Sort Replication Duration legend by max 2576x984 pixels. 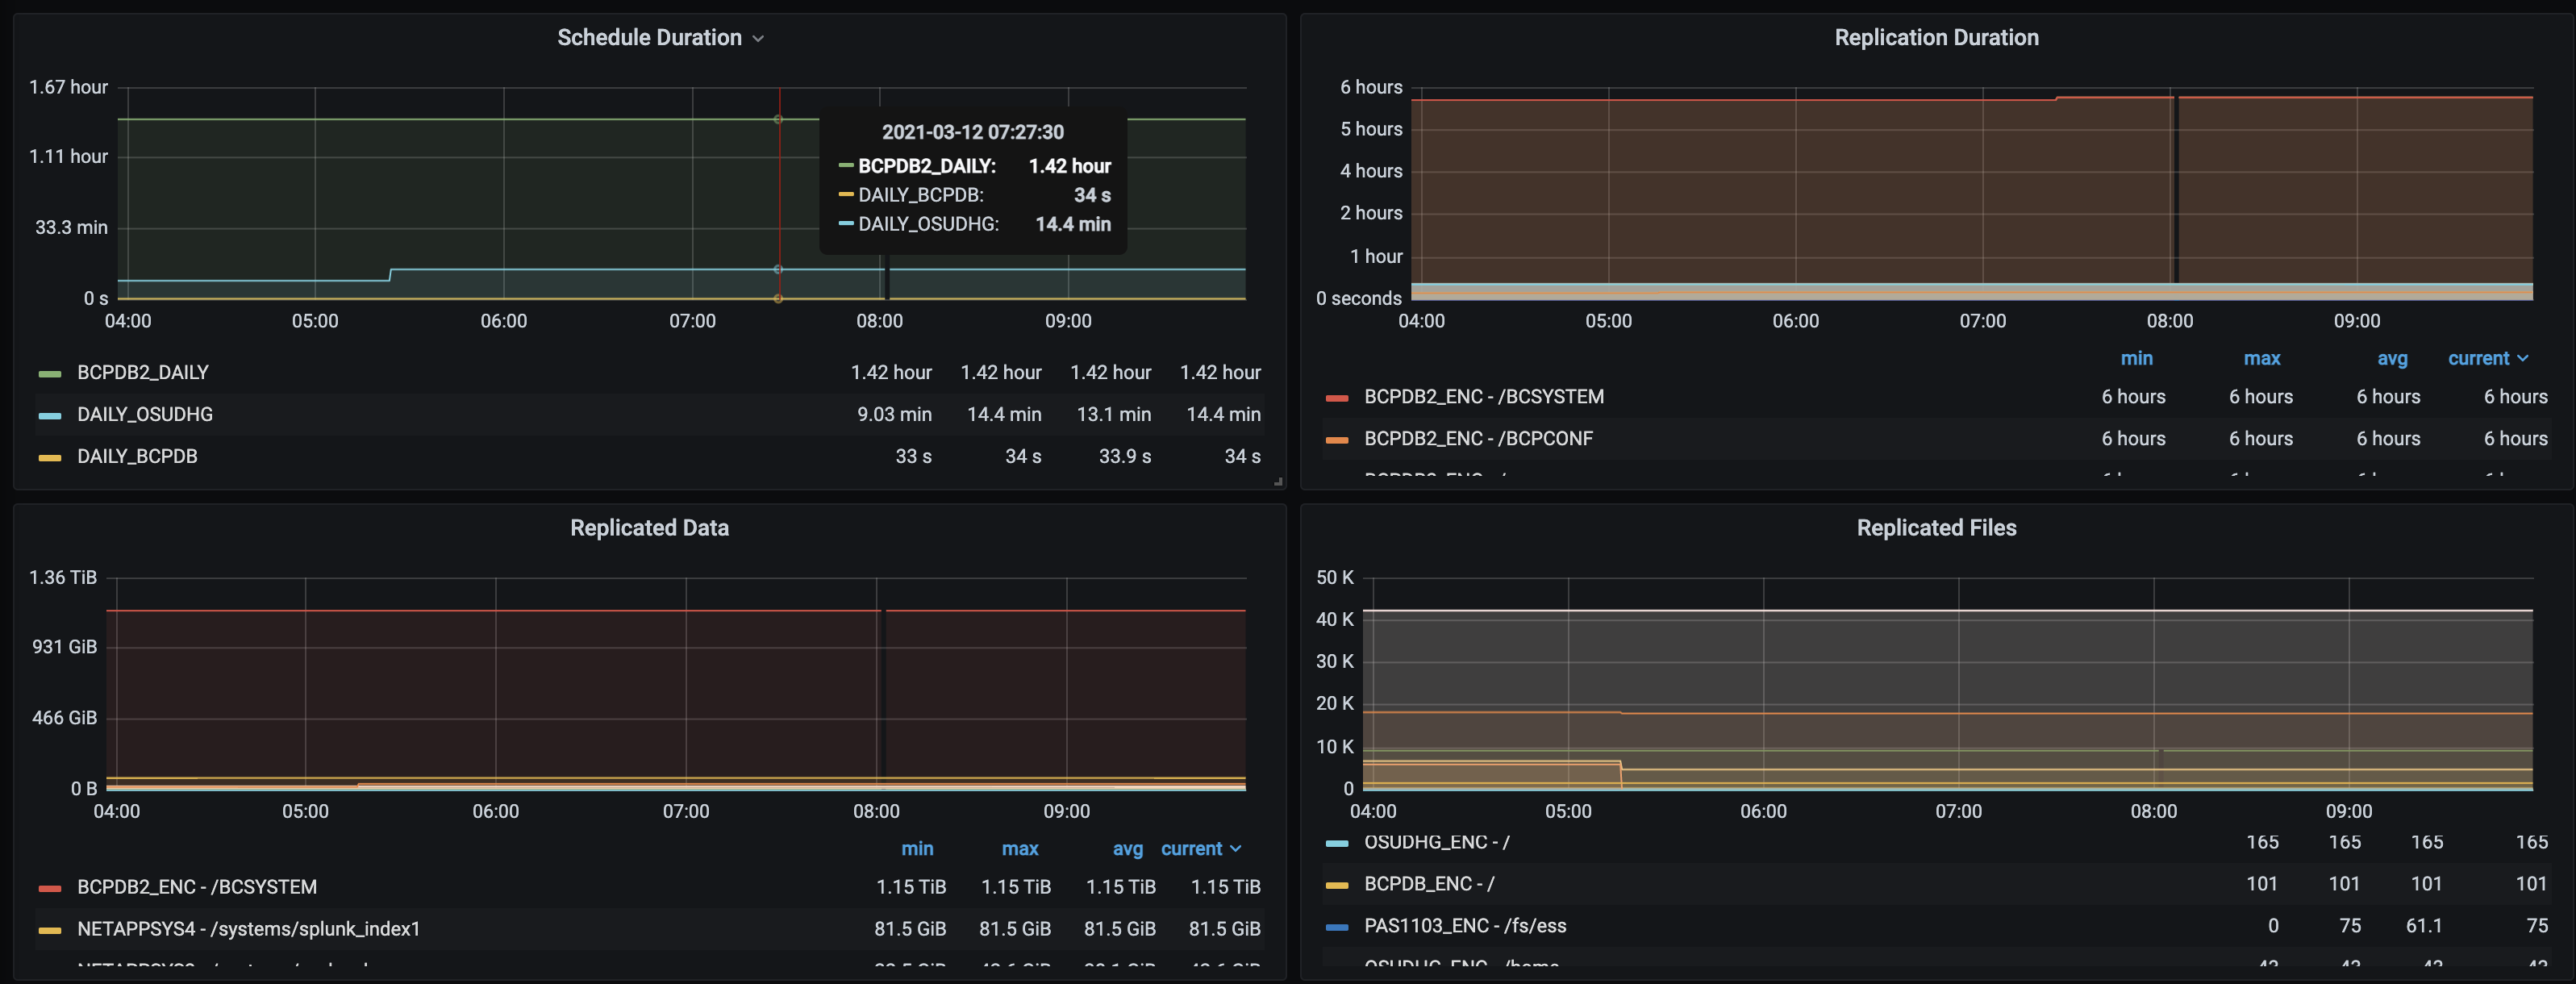[x=2261, y=359]
